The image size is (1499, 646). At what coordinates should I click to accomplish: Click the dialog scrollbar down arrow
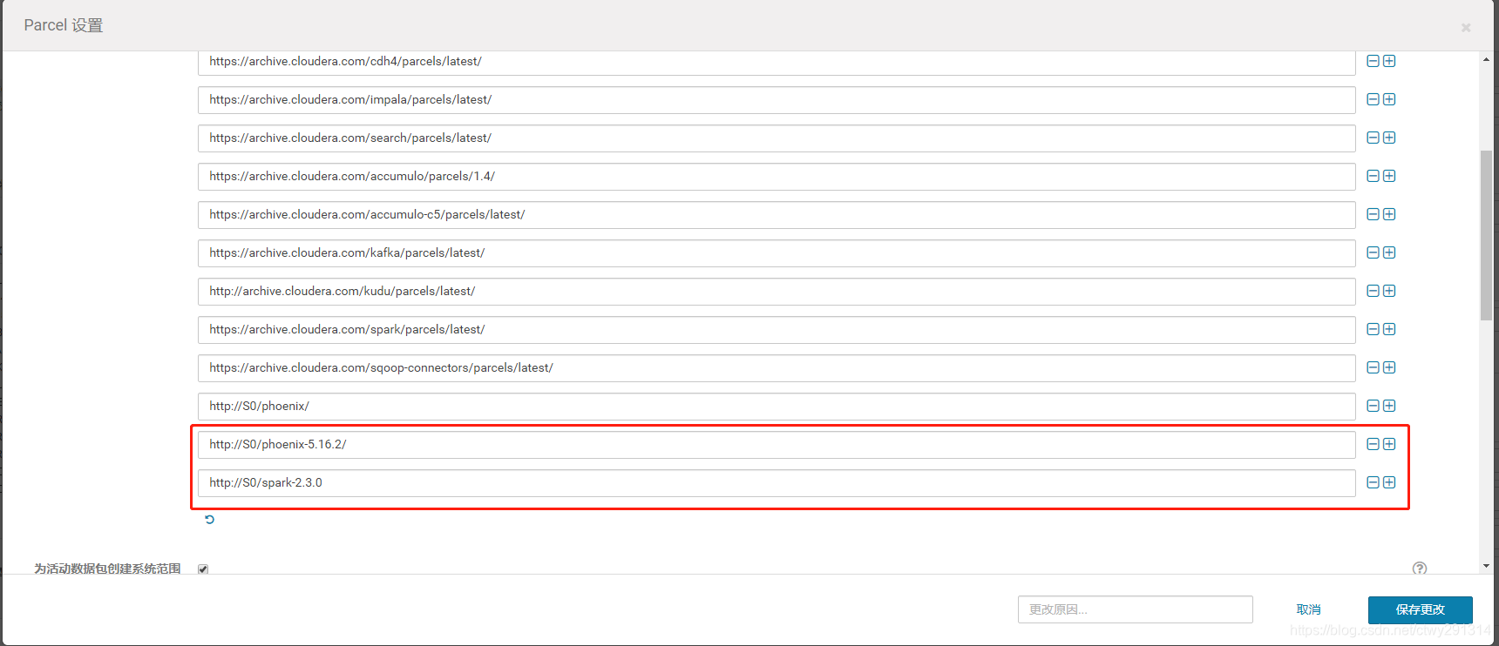(x=1486, y=566)
